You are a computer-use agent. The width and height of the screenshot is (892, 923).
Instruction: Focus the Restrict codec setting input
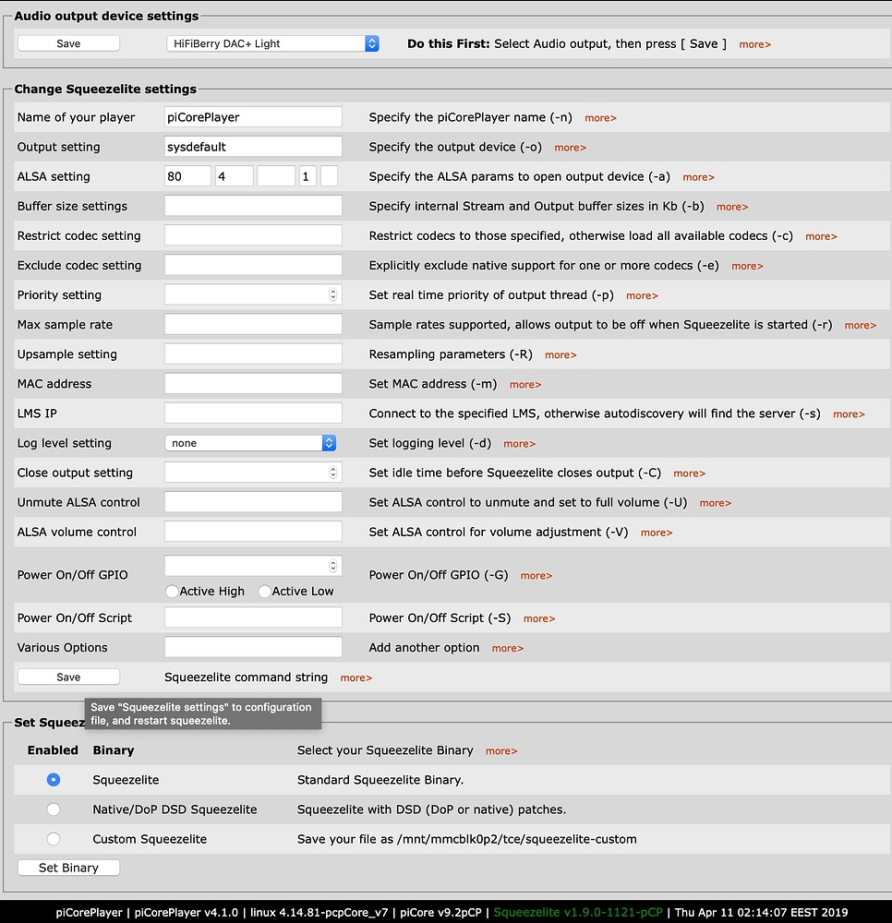253,235
